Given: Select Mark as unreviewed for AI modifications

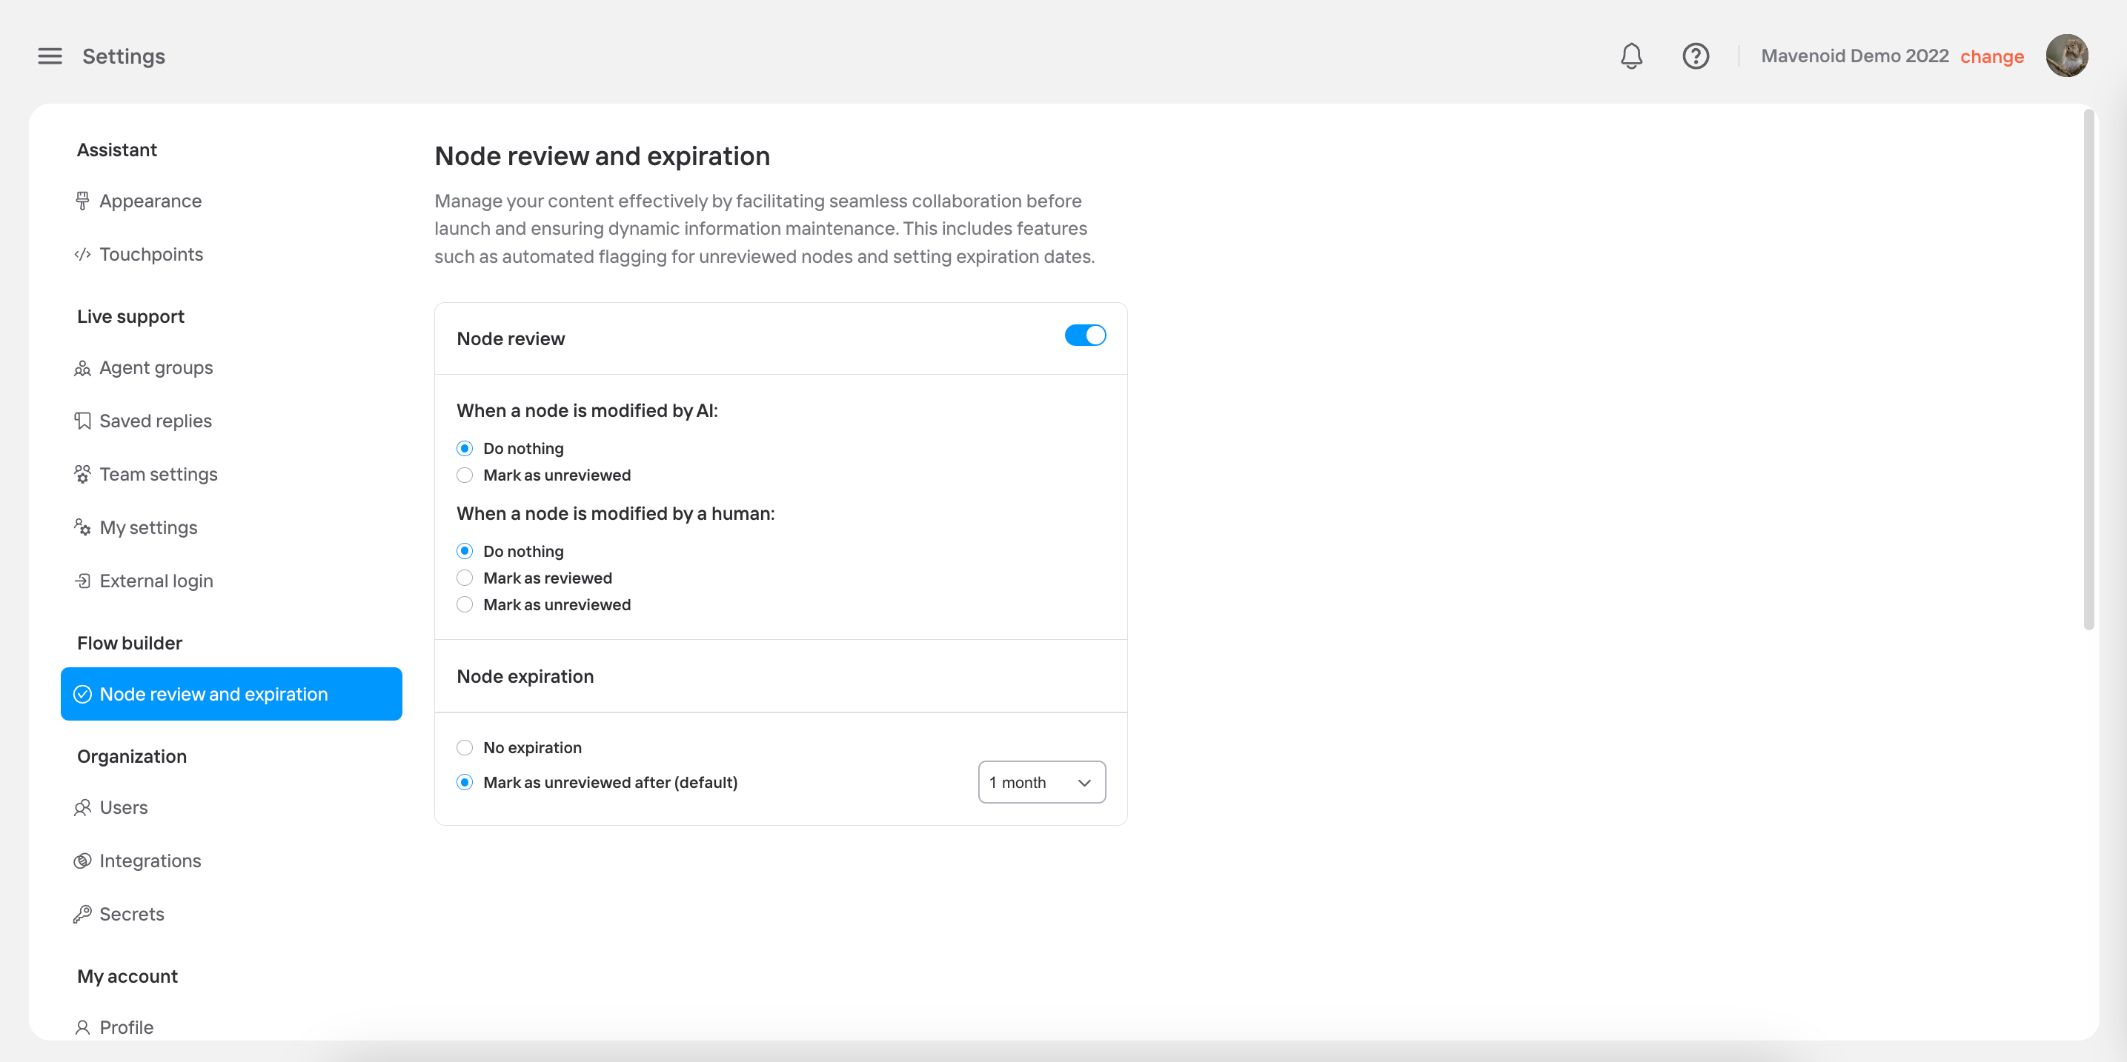Looking at the screenshot, I should (x=465, y=475).
